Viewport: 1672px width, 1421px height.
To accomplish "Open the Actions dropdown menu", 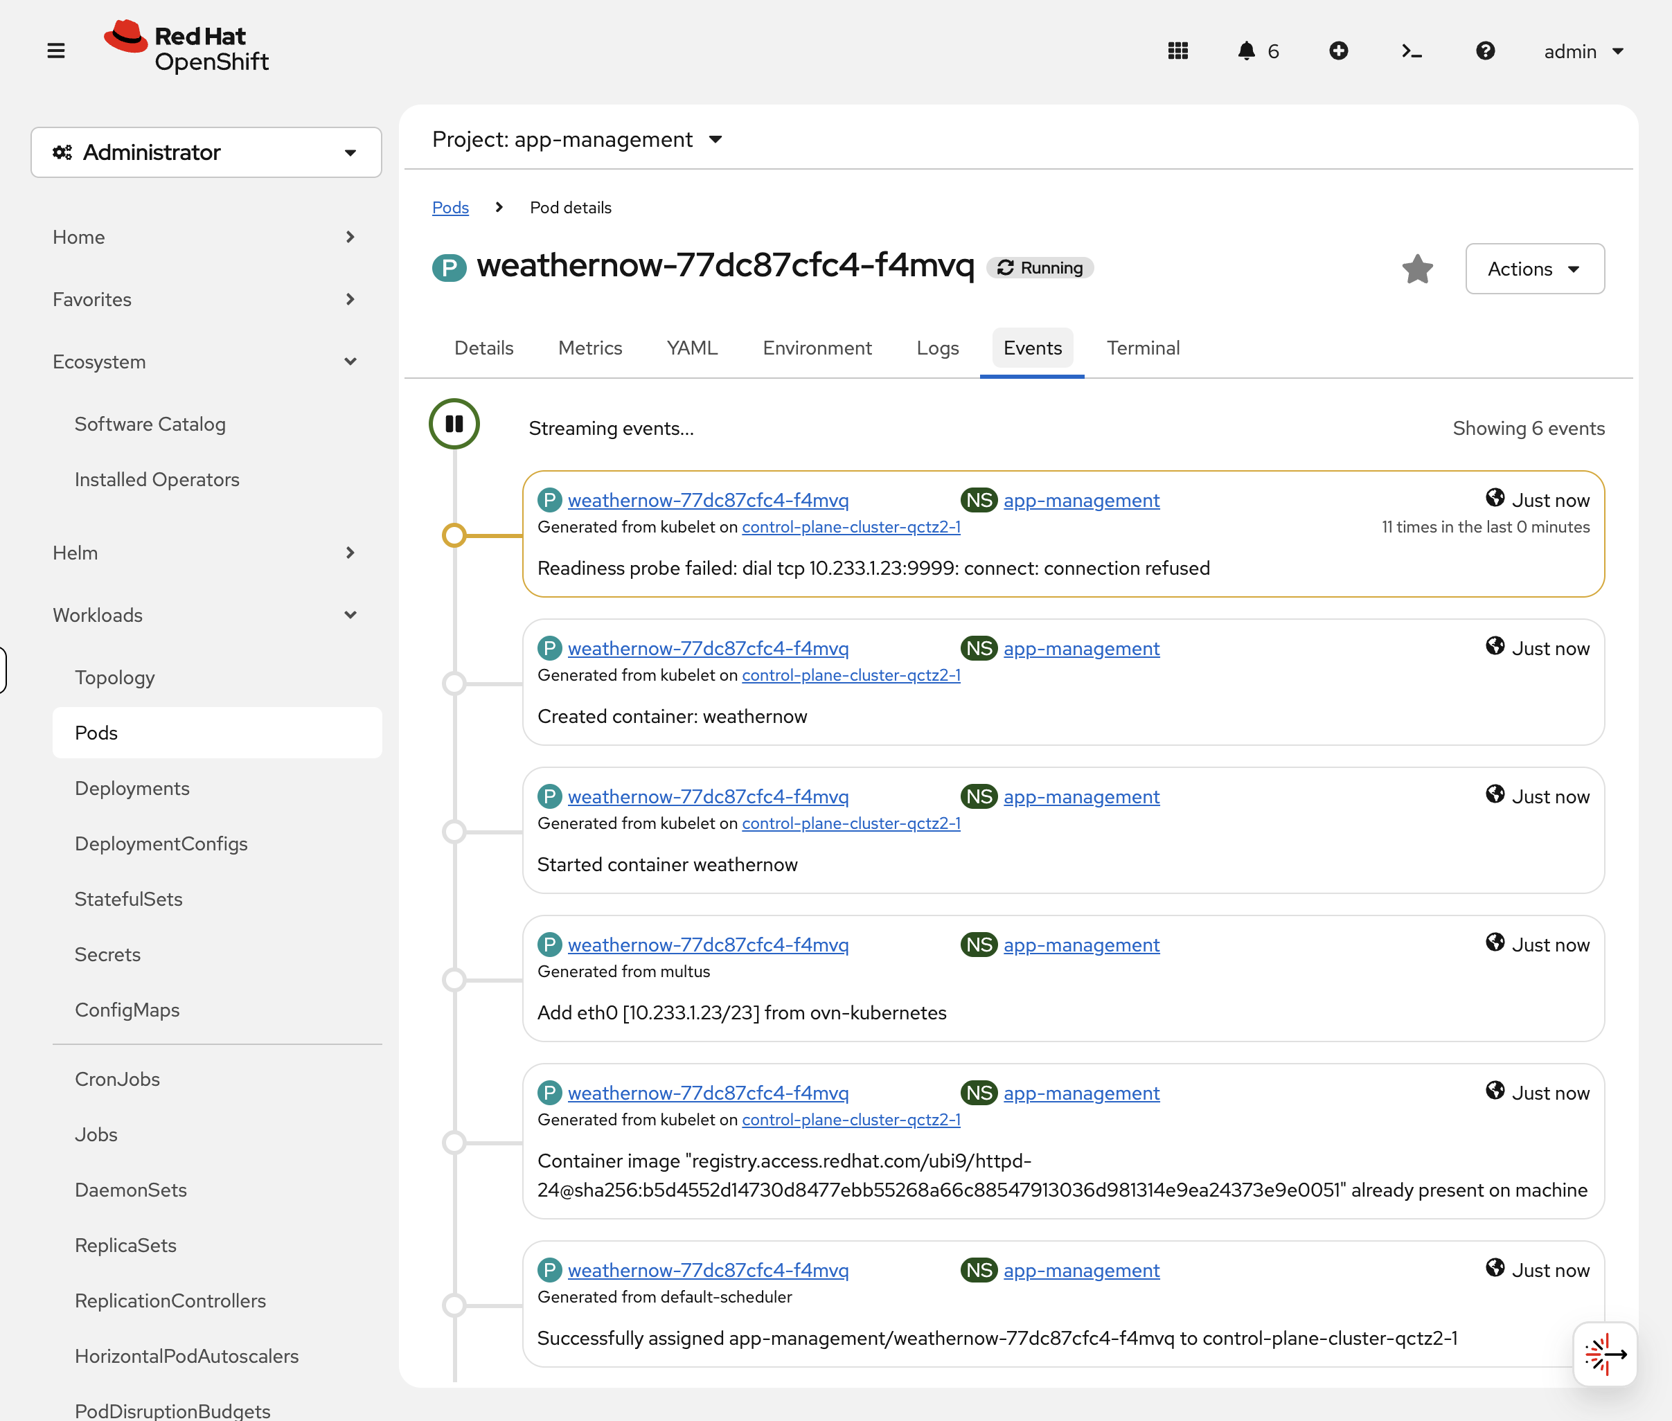I will [1534, 268].
